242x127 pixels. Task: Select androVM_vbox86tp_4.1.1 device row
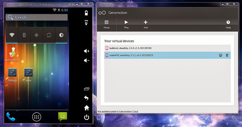coord(167,55)
